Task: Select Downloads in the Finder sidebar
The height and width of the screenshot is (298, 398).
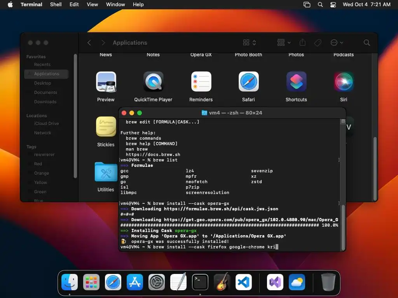Action: click(47, 102)
